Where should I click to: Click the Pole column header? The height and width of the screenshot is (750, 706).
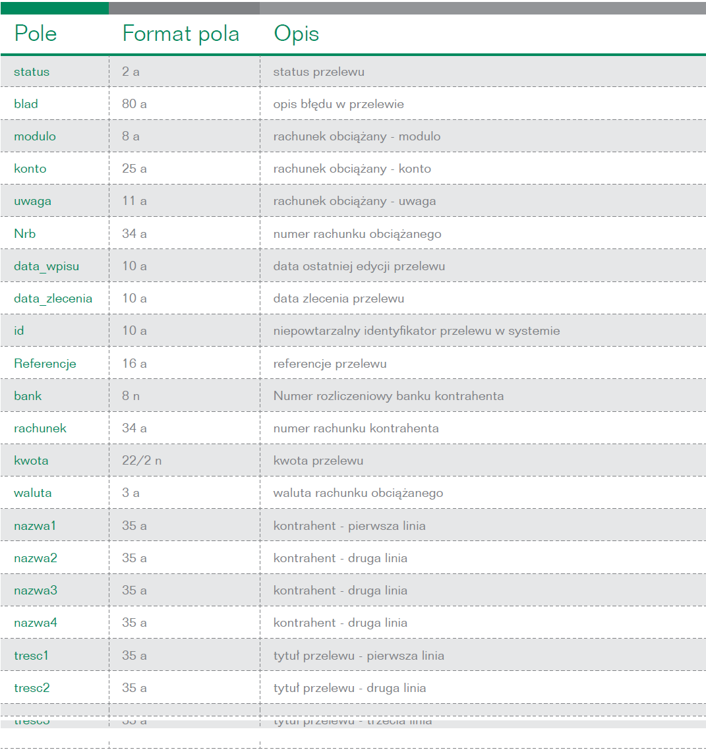36,34
